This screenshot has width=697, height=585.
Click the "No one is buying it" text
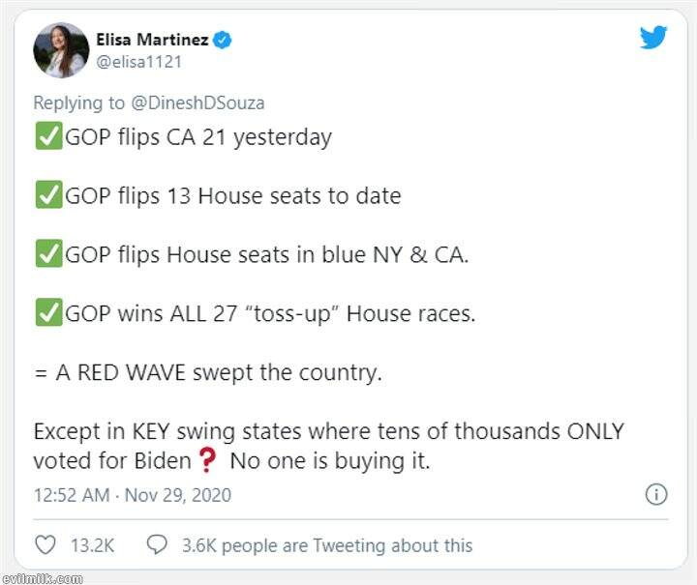(x=330, y=461)
